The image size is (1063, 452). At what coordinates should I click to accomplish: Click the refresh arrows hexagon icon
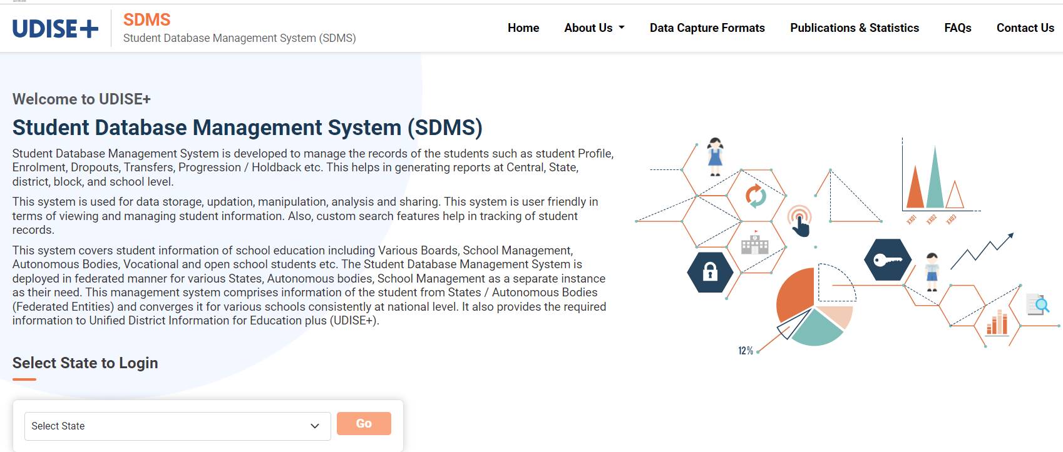tap(756, 196)
